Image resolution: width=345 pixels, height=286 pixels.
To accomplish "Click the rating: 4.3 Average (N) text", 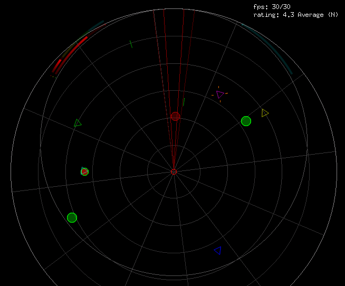I will (296, 15).
